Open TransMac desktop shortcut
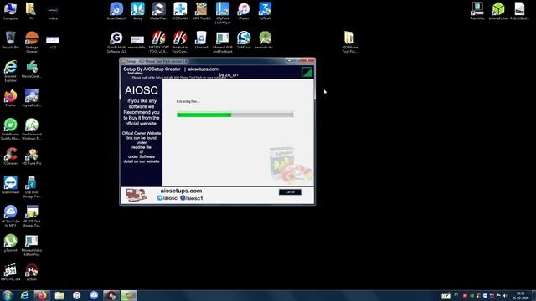 [x=477, y=11]
